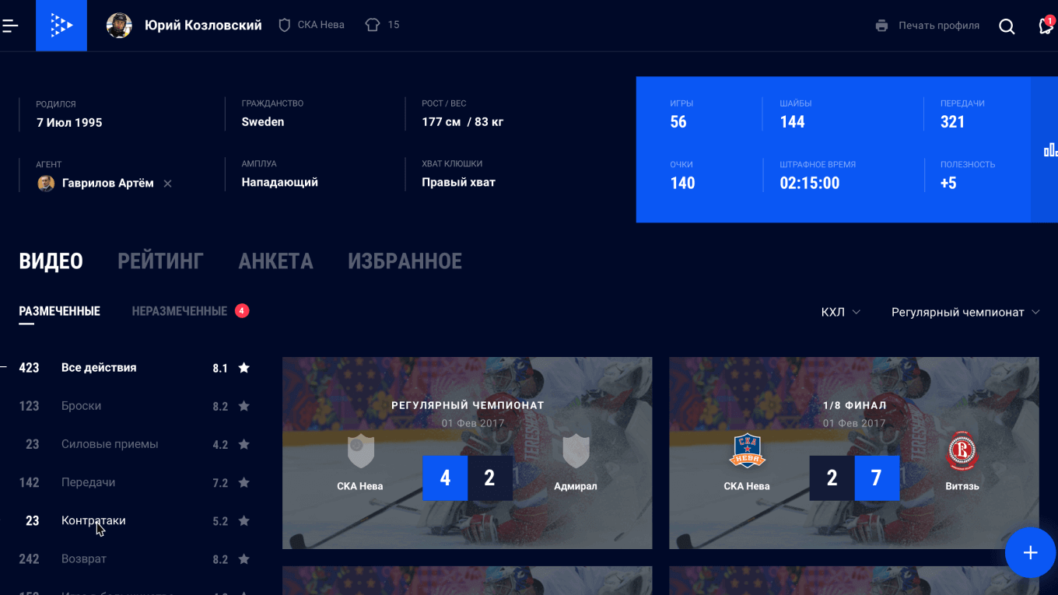Screen dimensions: 1058x595
Task: Open the СКА Нева vs Витязь match card
Action: click(x=853, y=453)
